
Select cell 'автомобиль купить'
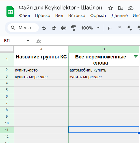point(104,70)
